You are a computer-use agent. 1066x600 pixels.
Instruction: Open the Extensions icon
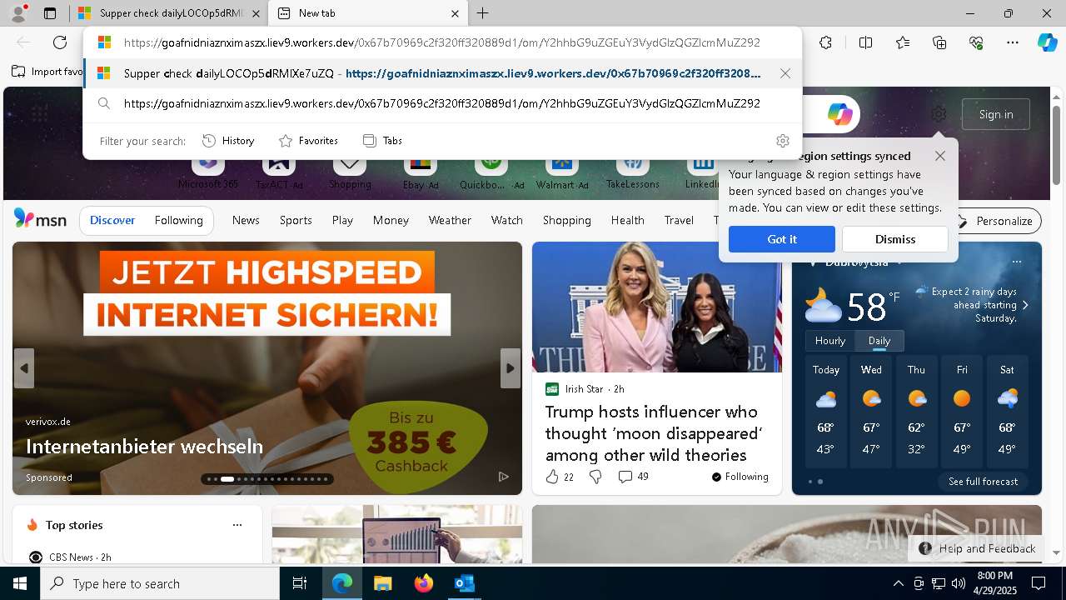coord(825,42)
